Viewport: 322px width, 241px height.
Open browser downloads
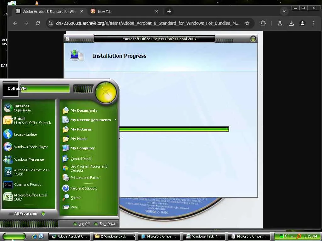point(291,23)
